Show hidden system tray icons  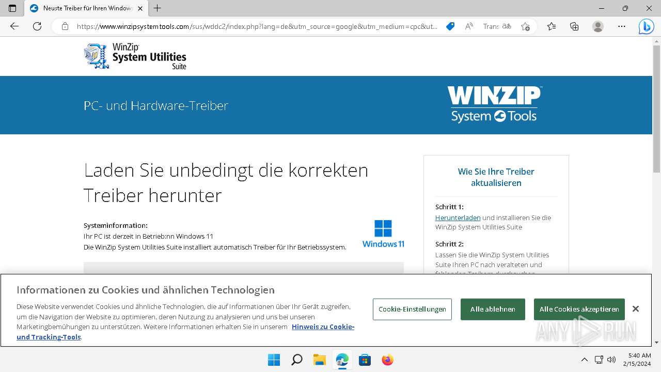(x=584, y=360)
